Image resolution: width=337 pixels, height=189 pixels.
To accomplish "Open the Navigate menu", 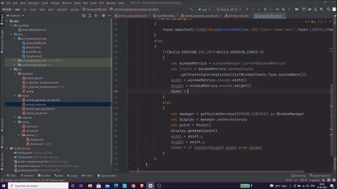I will [x=34, y=3].
